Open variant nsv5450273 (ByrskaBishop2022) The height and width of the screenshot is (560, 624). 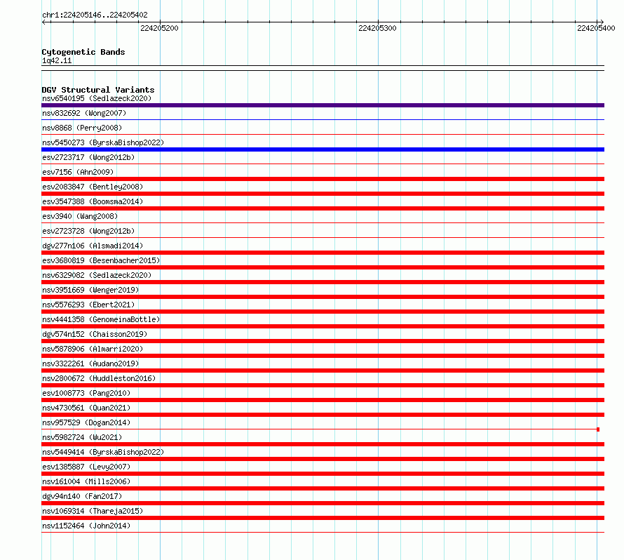pyautogui.click(x=103, y=142)
